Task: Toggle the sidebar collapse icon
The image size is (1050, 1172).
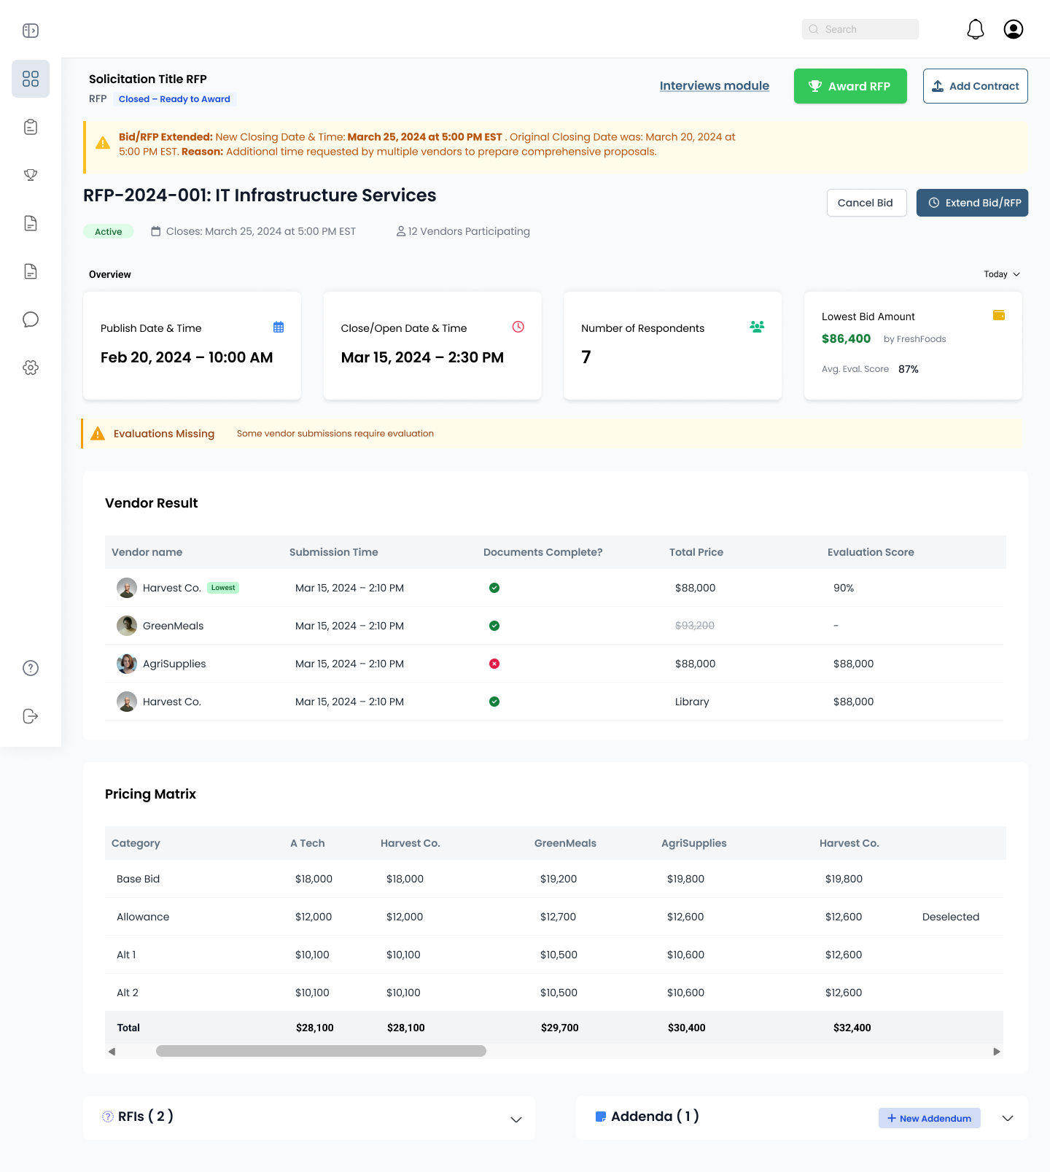Action: (x=31, y=31)
